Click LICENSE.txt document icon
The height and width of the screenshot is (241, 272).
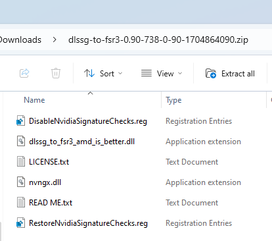(x=21, y=161)
